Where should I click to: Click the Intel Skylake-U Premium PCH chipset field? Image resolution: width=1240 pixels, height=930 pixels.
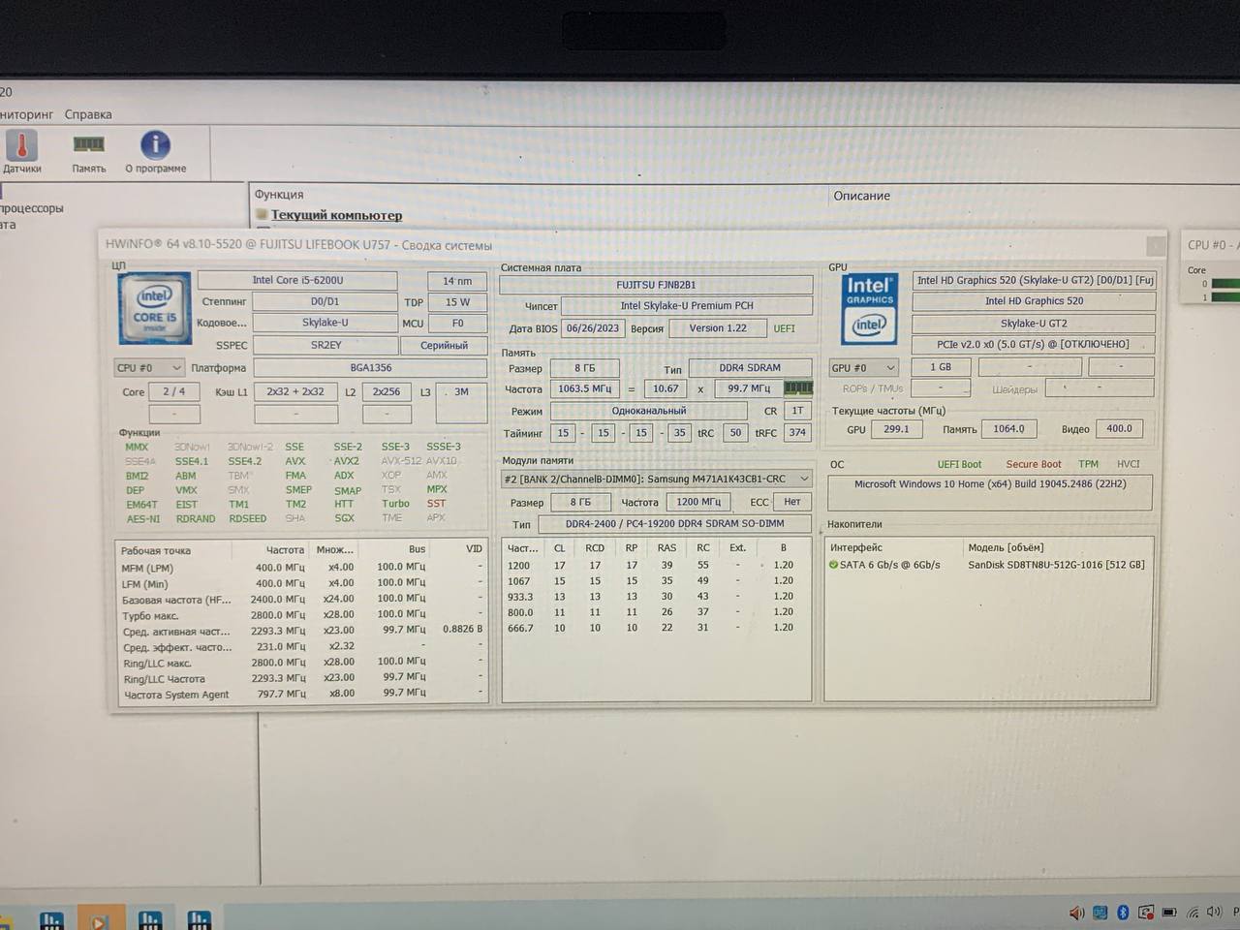click(x=687, y=306)
